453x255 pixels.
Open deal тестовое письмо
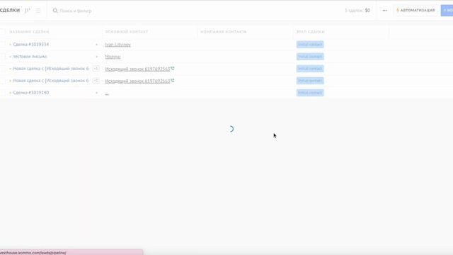coord(30,57)
